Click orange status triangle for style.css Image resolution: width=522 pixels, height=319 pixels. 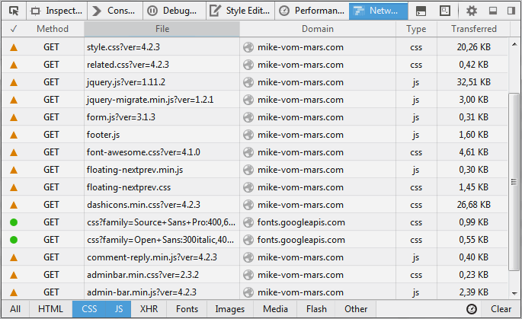tap(14, 47)
